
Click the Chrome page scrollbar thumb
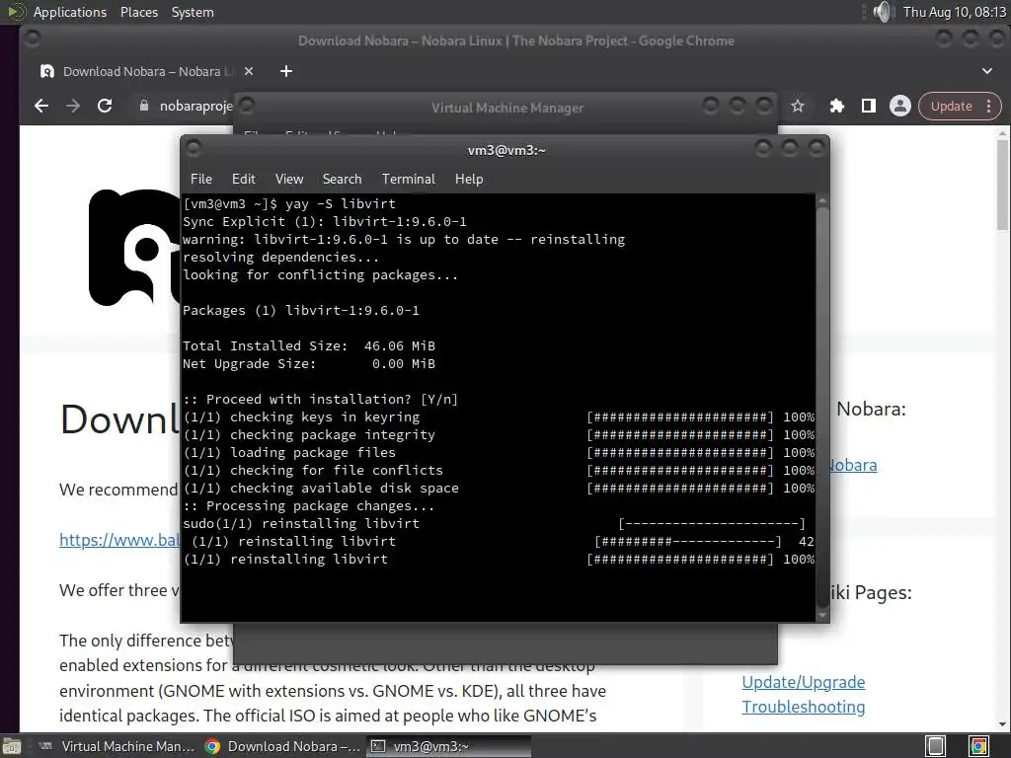pos(1002,185)
